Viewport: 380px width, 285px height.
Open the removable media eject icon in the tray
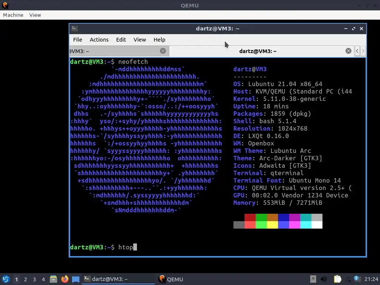click(313, 279)
